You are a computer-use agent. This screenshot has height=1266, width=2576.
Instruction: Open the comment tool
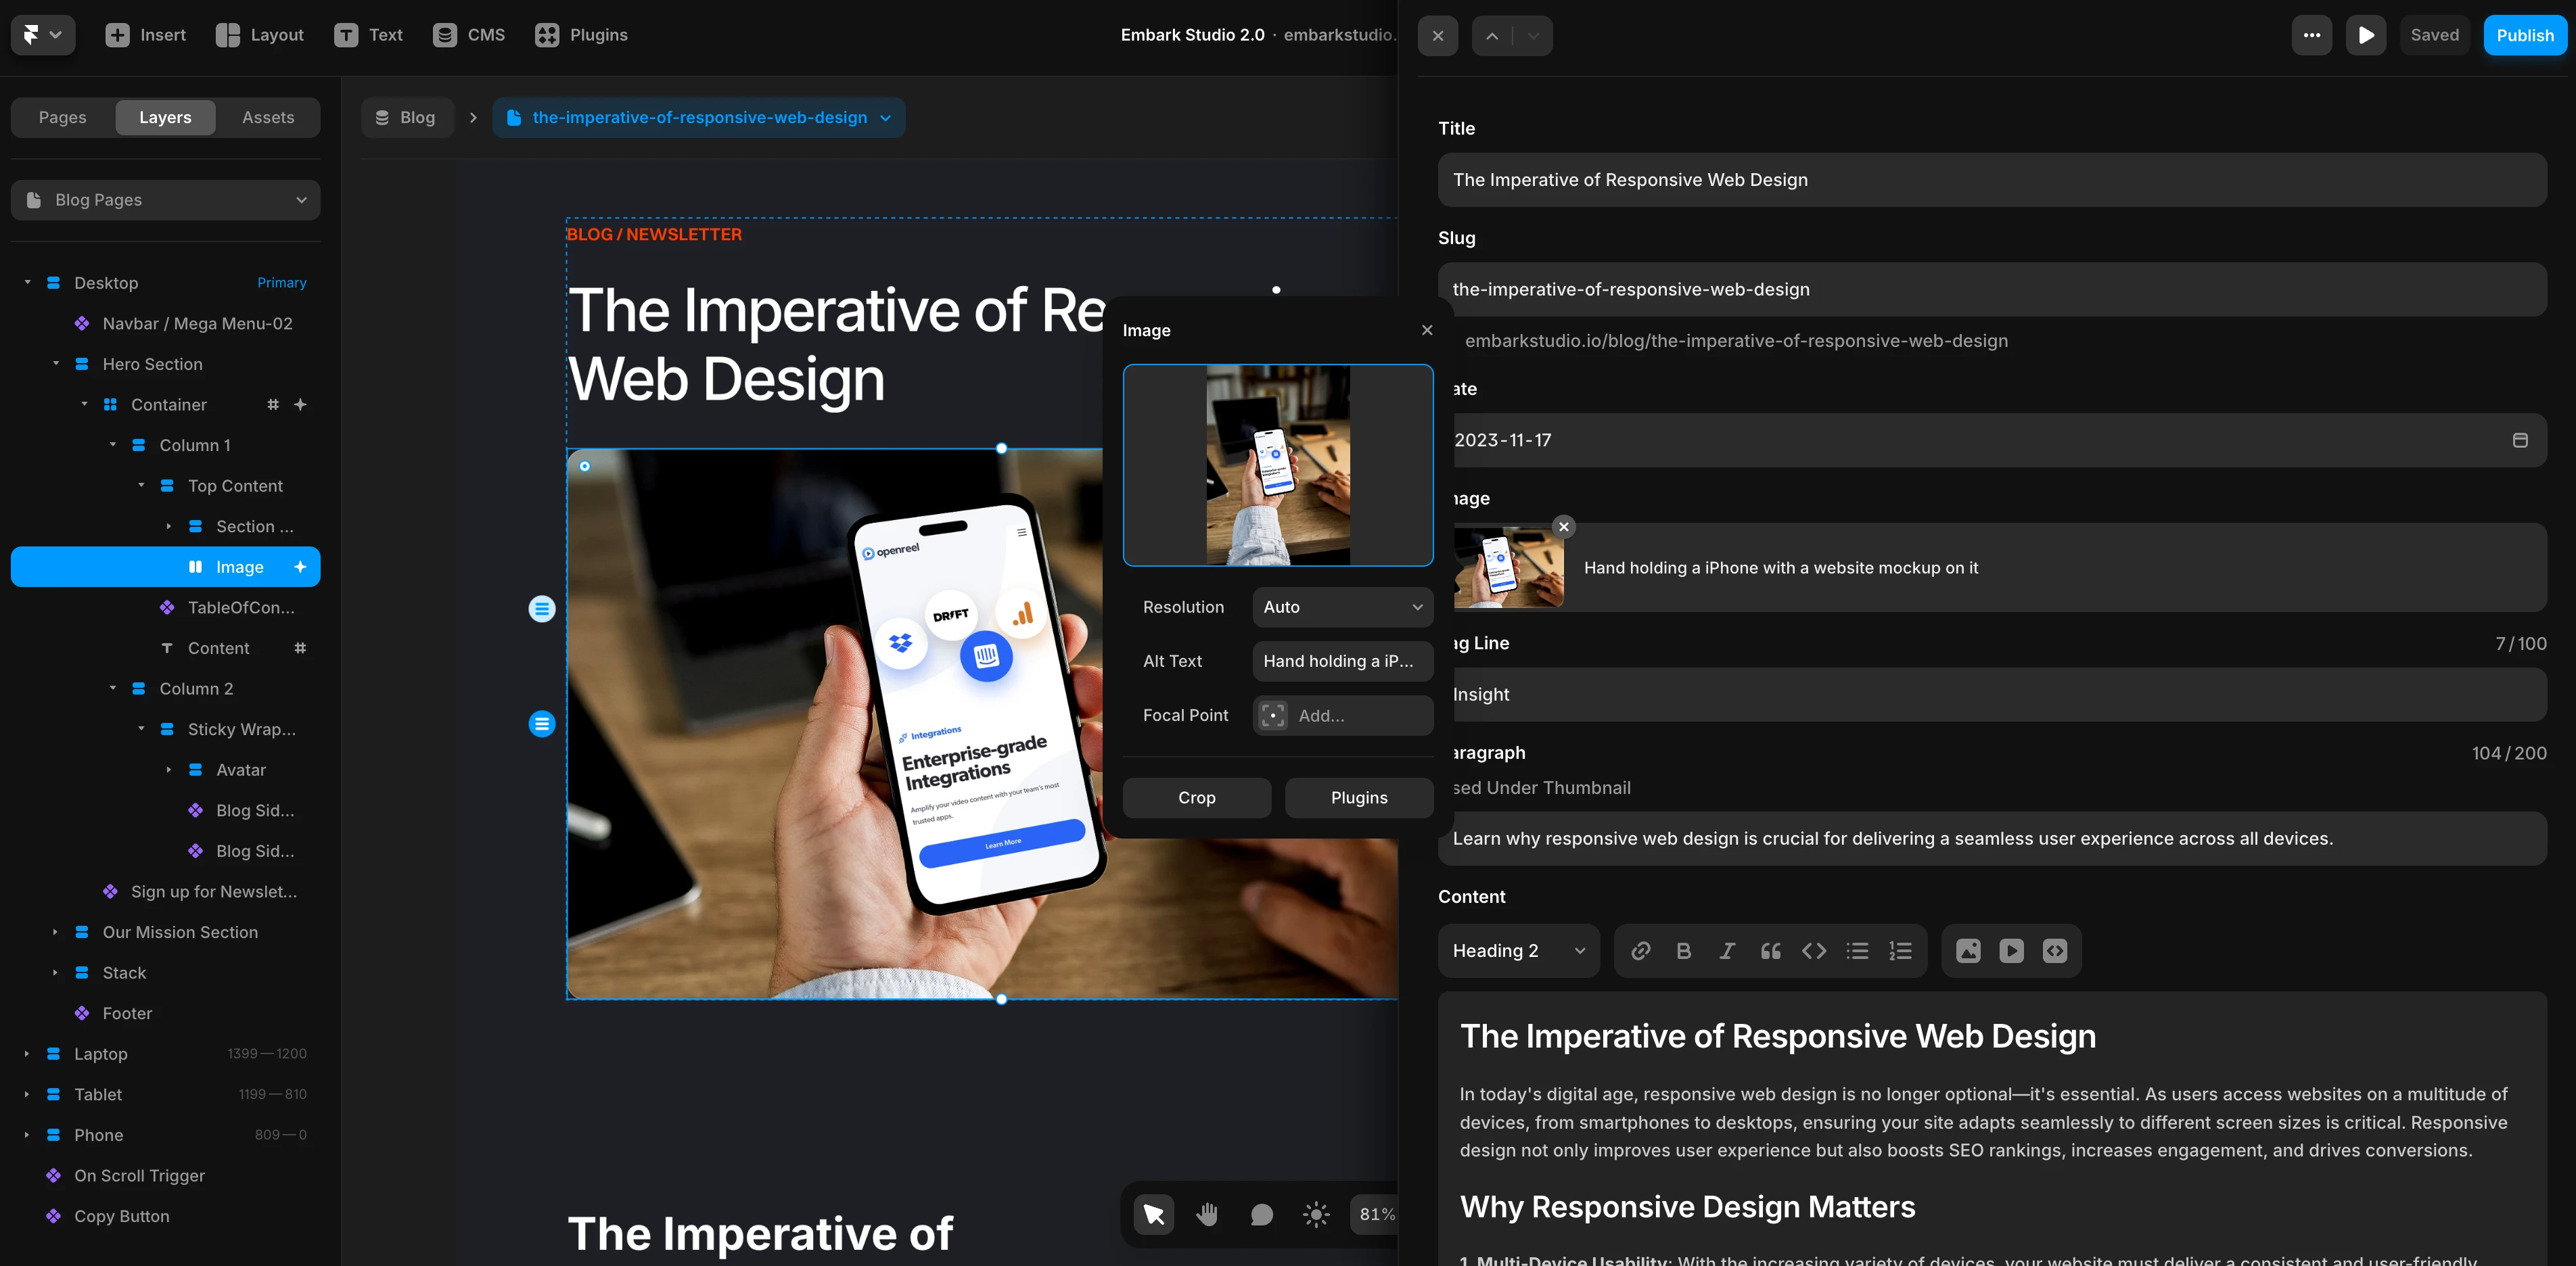tap(1262, 1214)
